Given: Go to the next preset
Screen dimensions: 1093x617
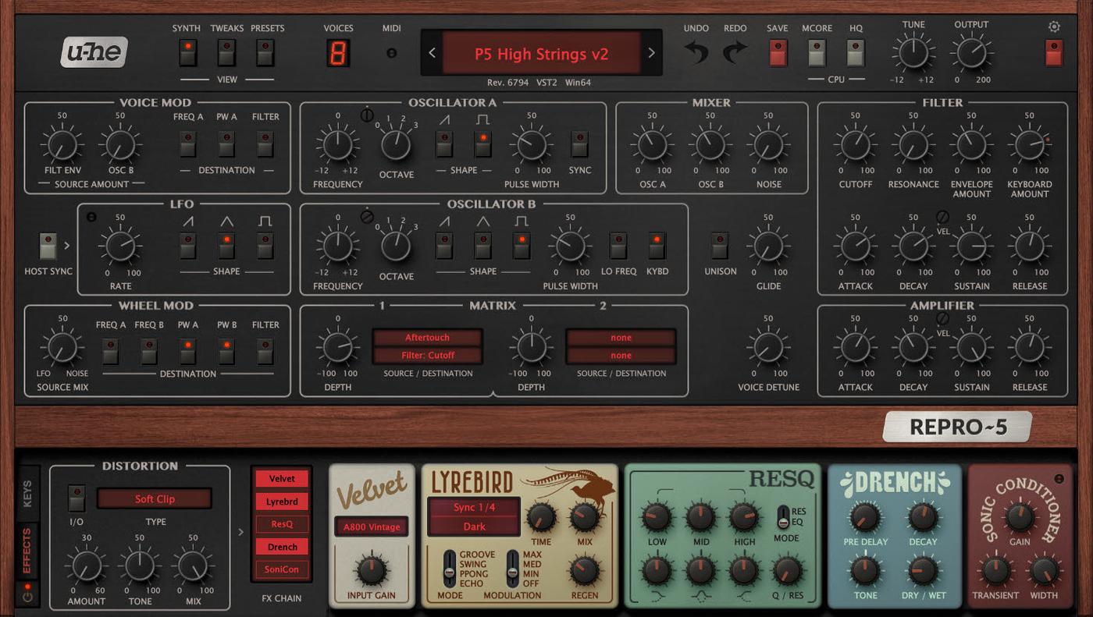Looking at the screenshot, I should pos(651,53).
